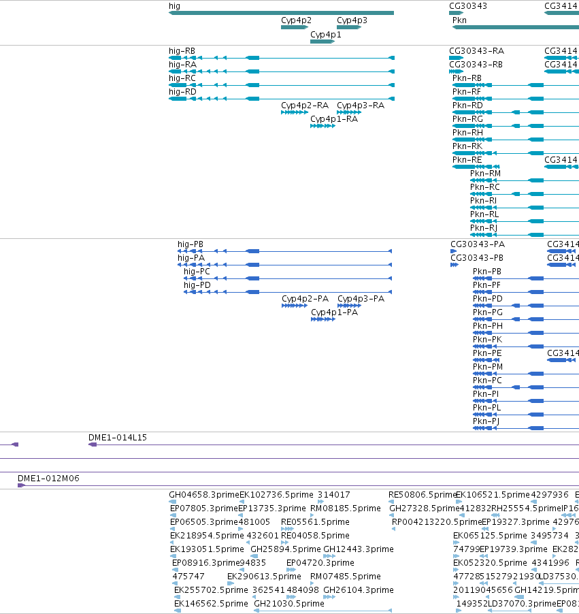579x614 pixels.
Task: Open the EP07805.3prime EST label
Action: click(204, 508)
